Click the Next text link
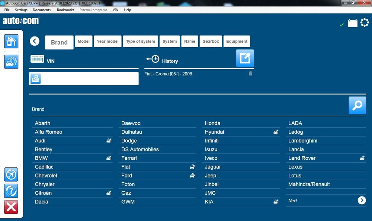Viewport: 372px width, 221px height. pyautogui.click(x=293, y=201)
